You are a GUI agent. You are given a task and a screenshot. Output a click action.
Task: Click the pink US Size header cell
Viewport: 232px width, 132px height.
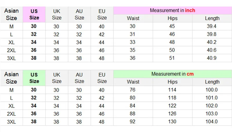click(x=34, y=14)
